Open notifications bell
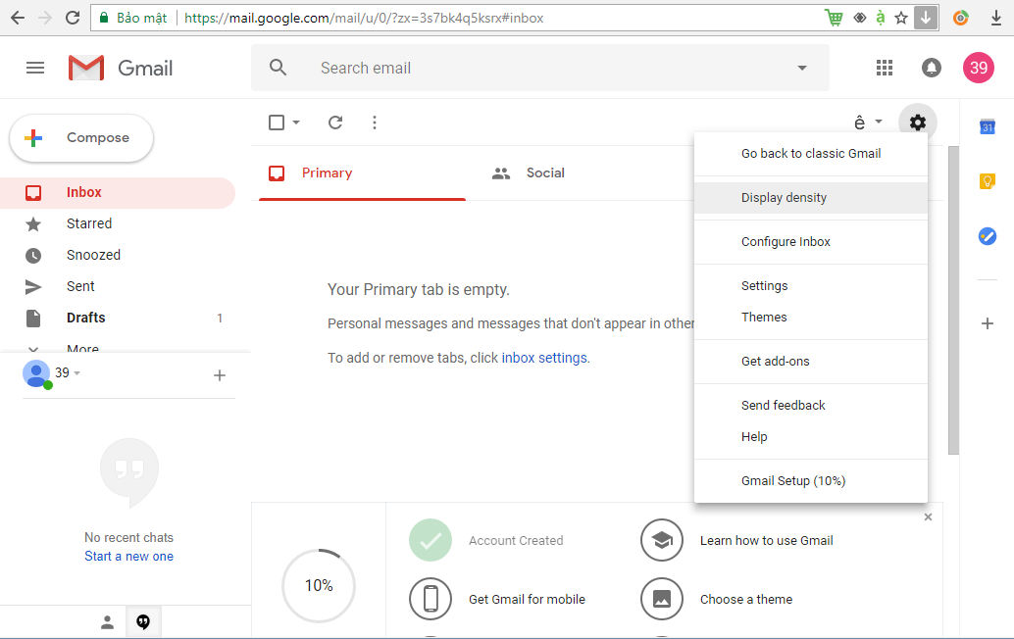 (x=932, y=68)
